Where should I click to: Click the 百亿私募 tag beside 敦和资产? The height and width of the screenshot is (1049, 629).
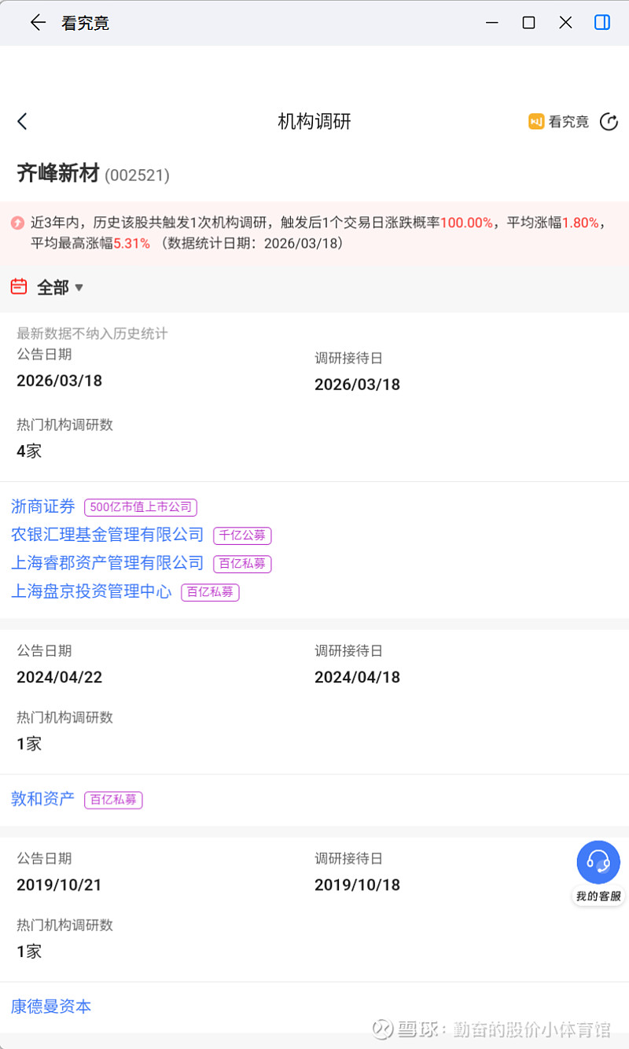[113, 800]
